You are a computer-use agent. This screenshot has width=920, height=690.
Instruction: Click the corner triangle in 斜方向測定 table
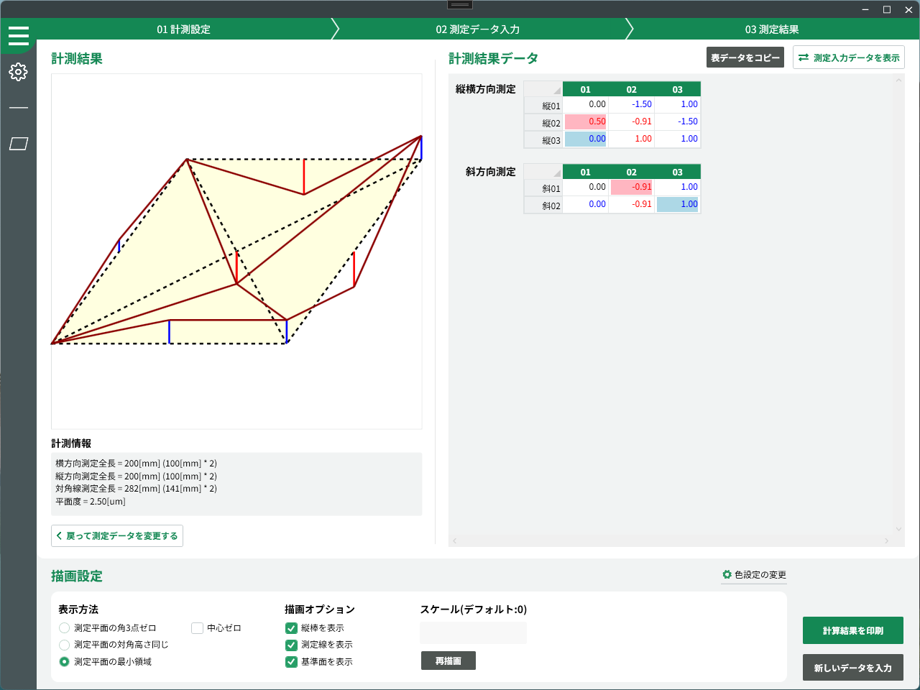[x=556, y=173]
